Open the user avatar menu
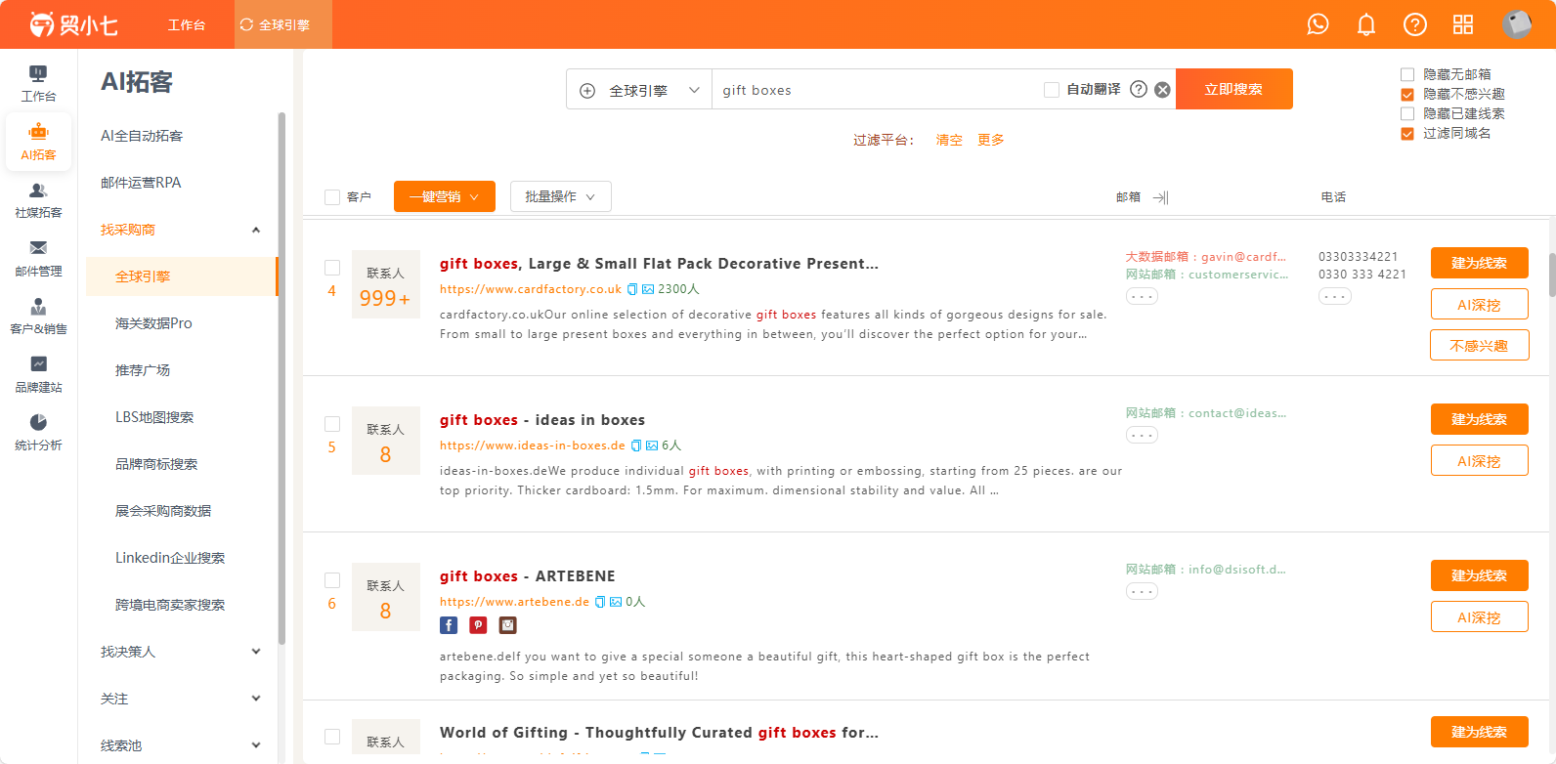The image size is (1556, 764). click(x=1517, y=24)
